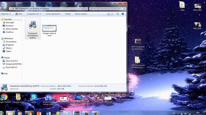Select Equipo in the navigation pane
Viewport: 206px width, 115px height.
[x=7, y=57]
